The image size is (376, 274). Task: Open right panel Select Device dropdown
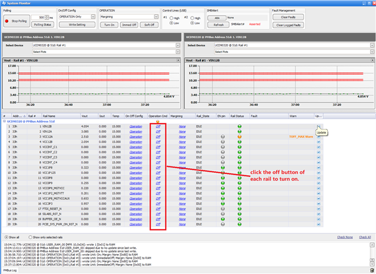click(x=372, y=45)
